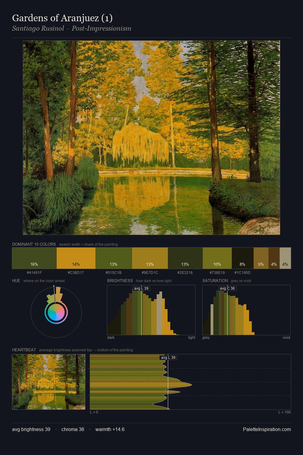The image size is (303, 455).
Task: Select the 4% dark brown swatch
Action: pyautogui.click(x=274, y=258)
